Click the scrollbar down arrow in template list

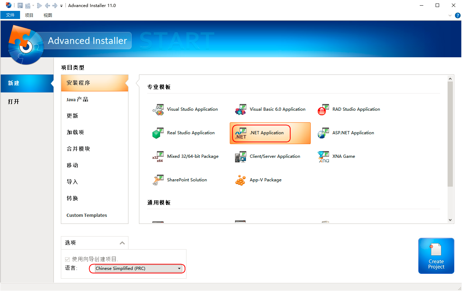pyautogui.click(x=450, y=219)
